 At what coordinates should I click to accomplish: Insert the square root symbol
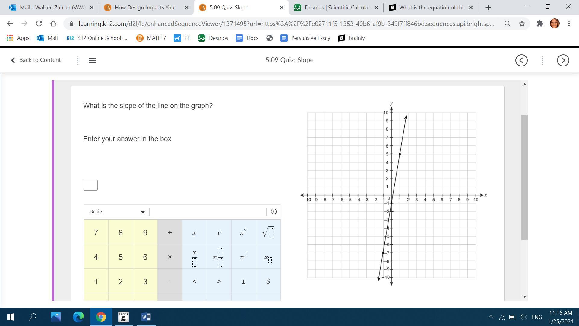(x=268, y=232)
